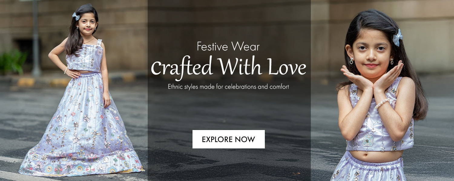Click the yellow curb marking on the left

pyautogui.click(x=26, y=82)
